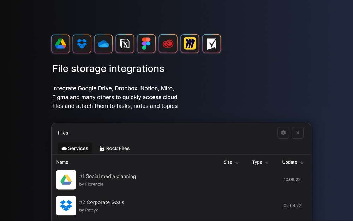
Task: Open the Social media planning file
Action: 107,176
